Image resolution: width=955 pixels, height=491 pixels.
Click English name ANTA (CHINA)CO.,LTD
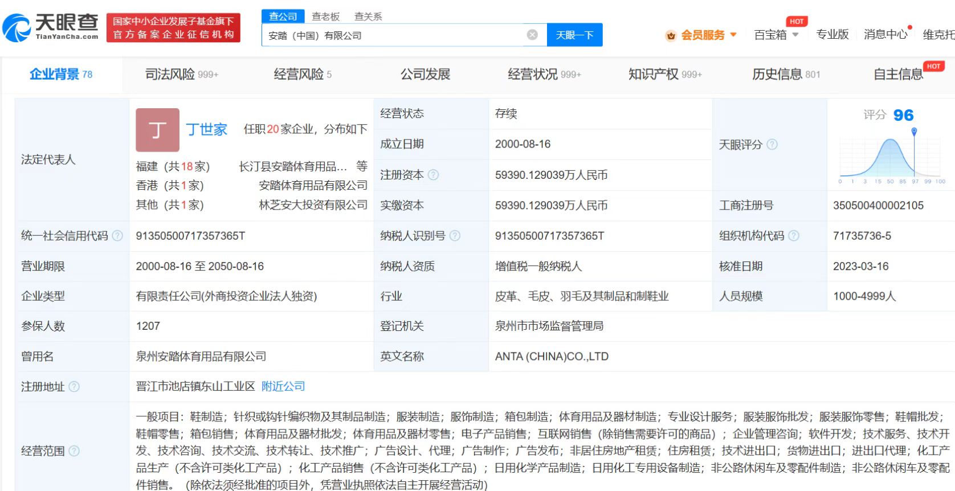click(x=552, y=357)
